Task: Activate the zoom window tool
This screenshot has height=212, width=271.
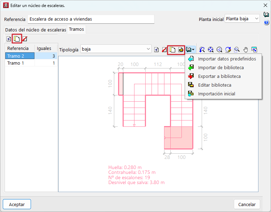Action: point(237,50)
